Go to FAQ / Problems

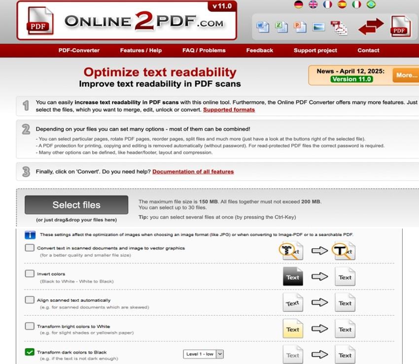click(x=204, y=50)
